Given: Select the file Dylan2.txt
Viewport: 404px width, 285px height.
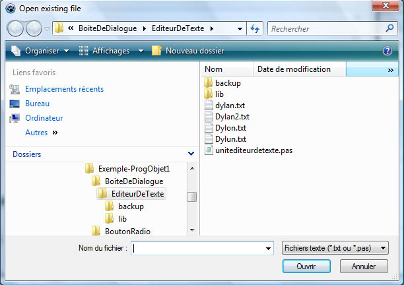Looking at the screenshot, I should tap(227, 117).
